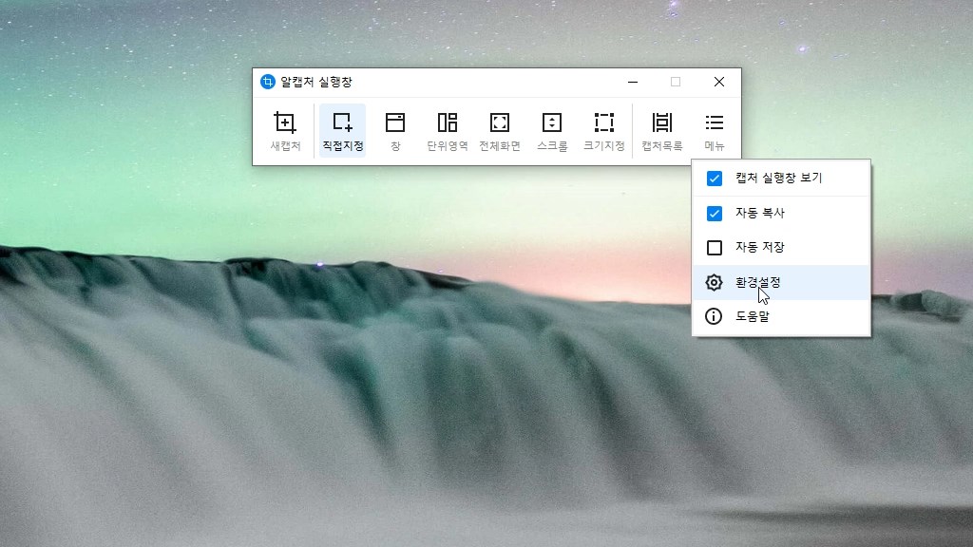973x547 pixels.
Task: Click the info icon beside 도움말
Action: click(714, 316)
